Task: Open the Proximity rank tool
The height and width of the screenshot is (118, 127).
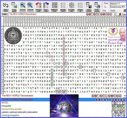Action: point(71,5)
